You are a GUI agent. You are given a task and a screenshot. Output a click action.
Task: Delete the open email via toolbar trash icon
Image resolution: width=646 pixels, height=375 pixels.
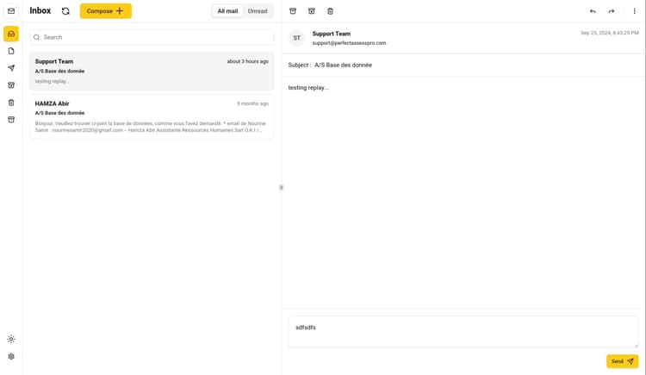click(x=330, y=11)
